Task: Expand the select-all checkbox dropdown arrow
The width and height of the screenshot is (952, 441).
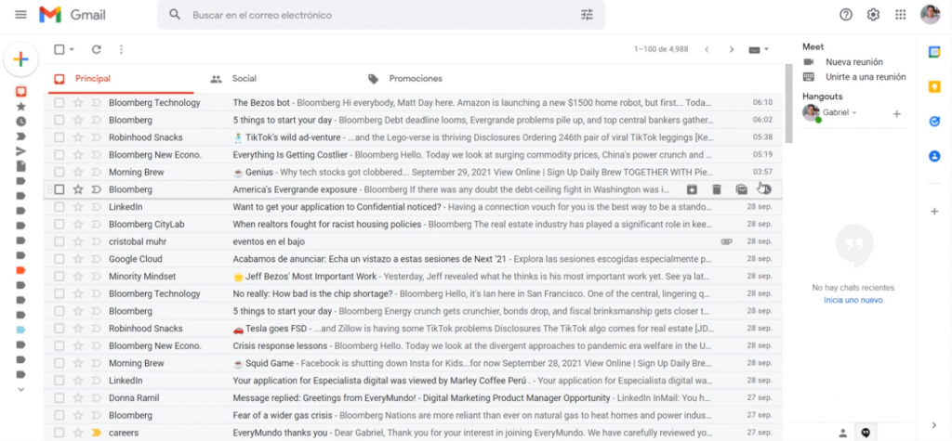Action: tap(72, 49)
